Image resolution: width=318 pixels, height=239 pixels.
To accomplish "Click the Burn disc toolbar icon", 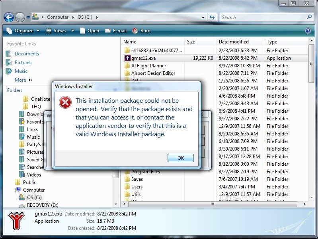I will click(135, 31).
